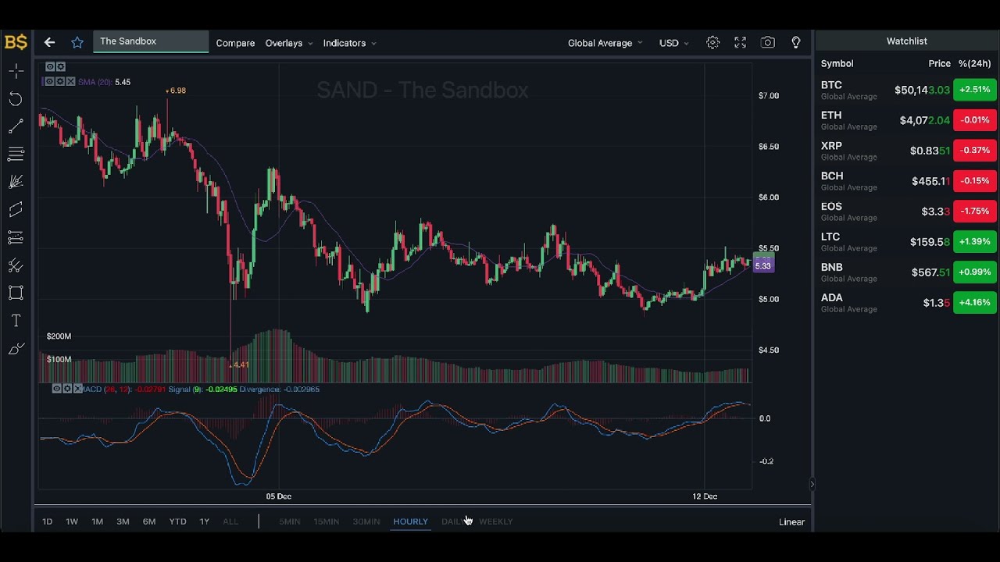Favorite The Sandbox with star icon

(x=77, y=42)
